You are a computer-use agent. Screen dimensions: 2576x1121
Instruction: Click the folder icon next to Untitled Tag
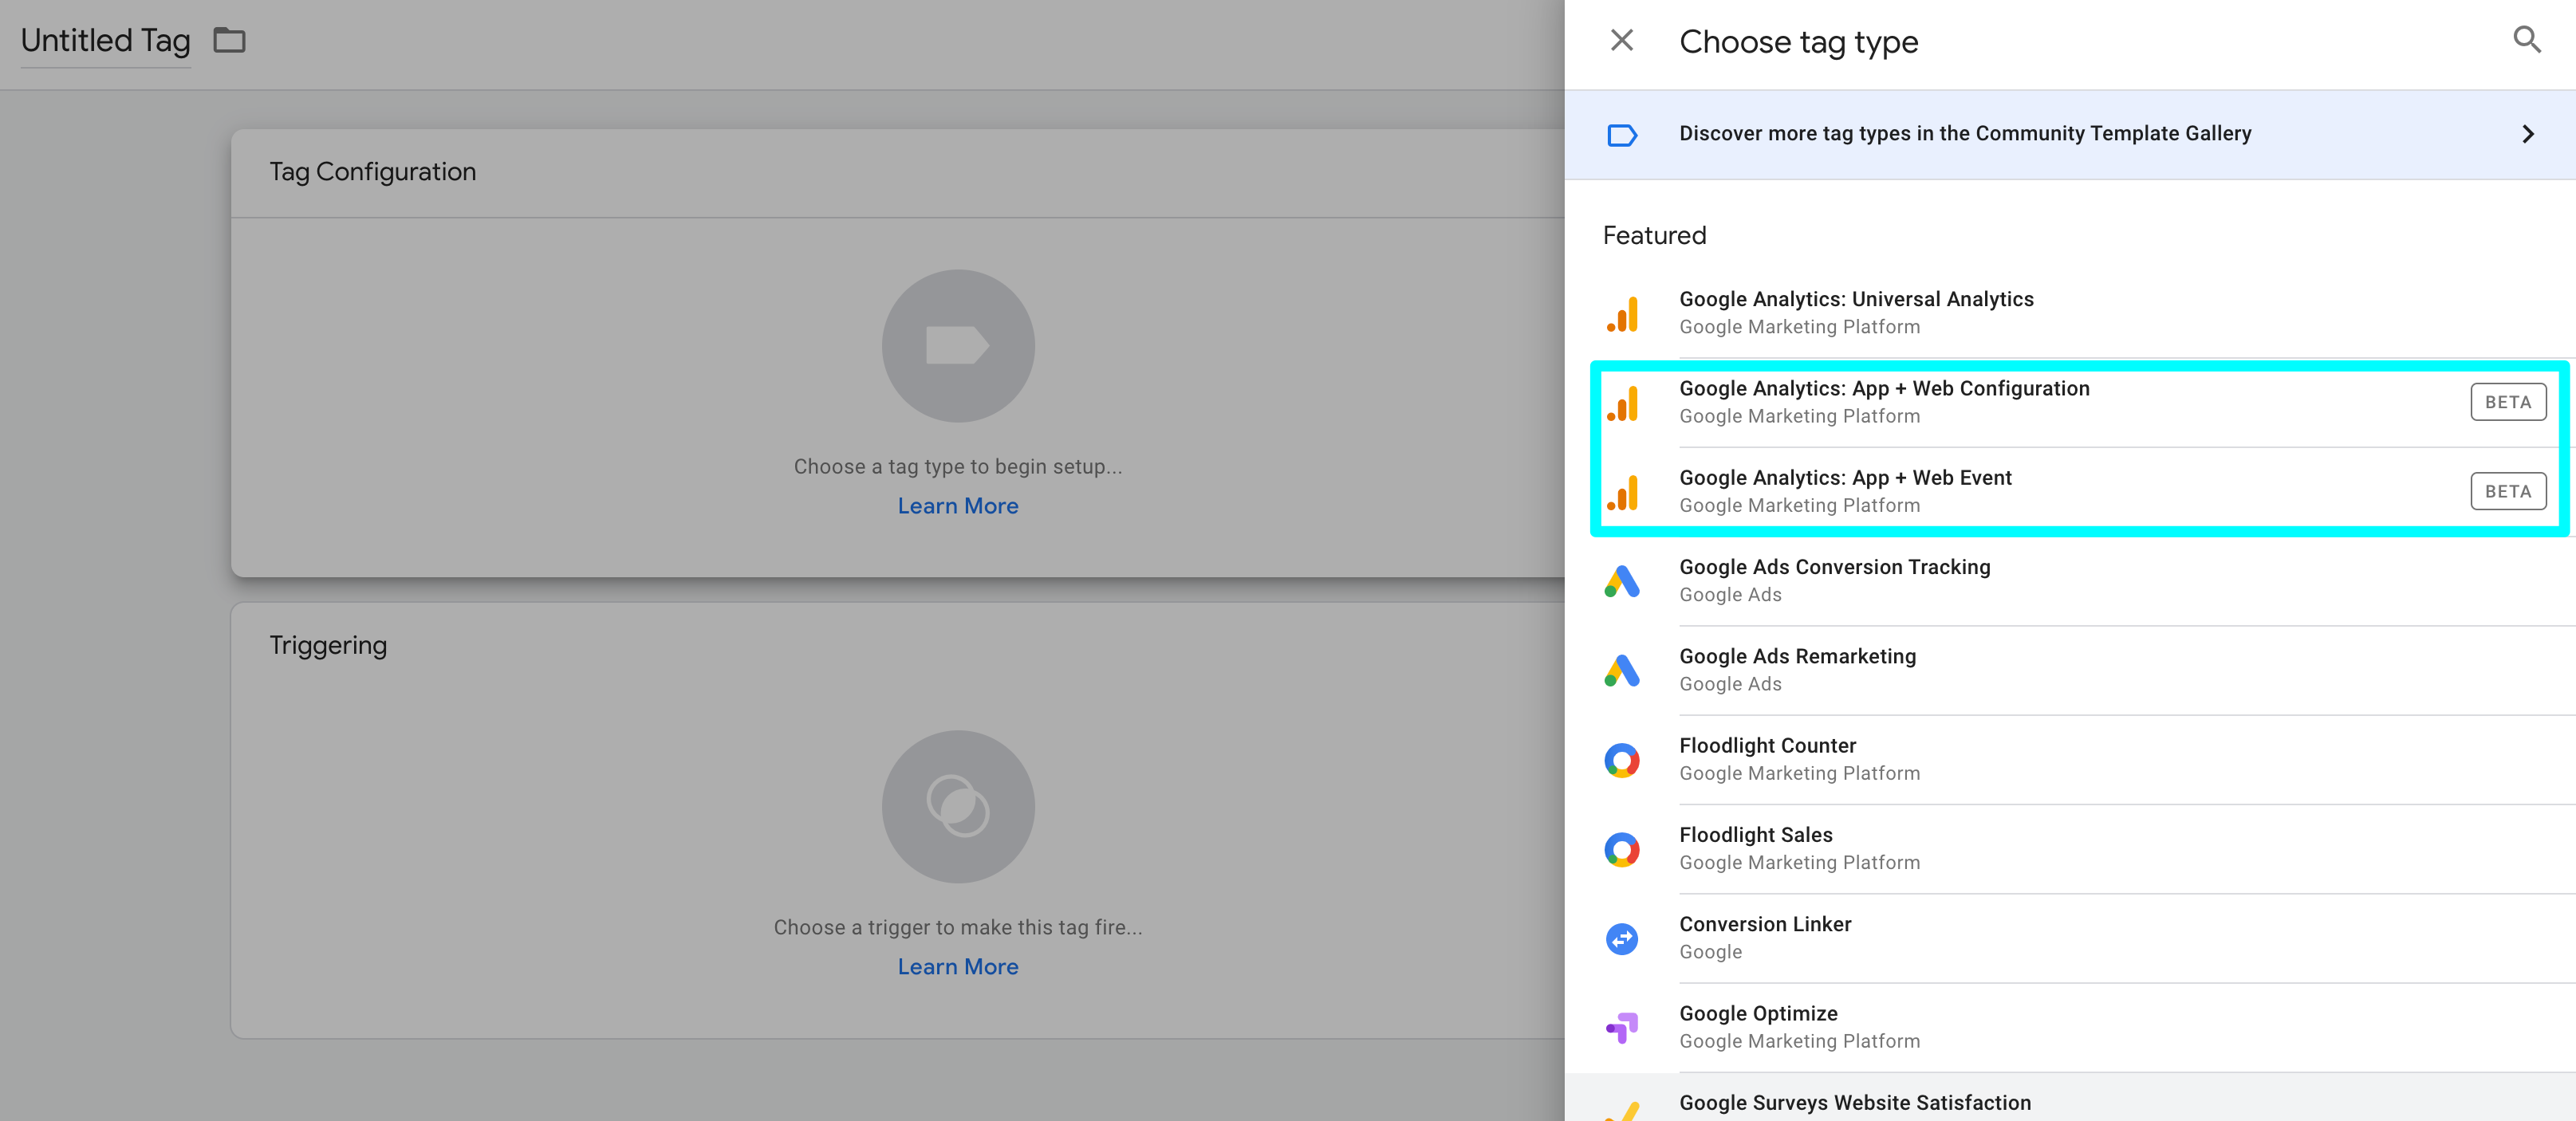(229, 40)
